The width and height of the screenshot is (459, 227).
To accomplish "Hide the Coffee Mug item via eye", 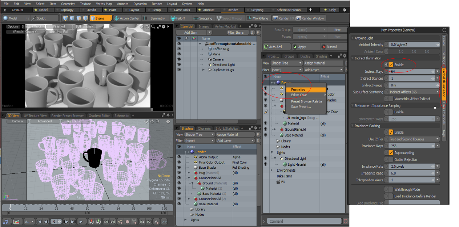I will (x=179, y=49).
